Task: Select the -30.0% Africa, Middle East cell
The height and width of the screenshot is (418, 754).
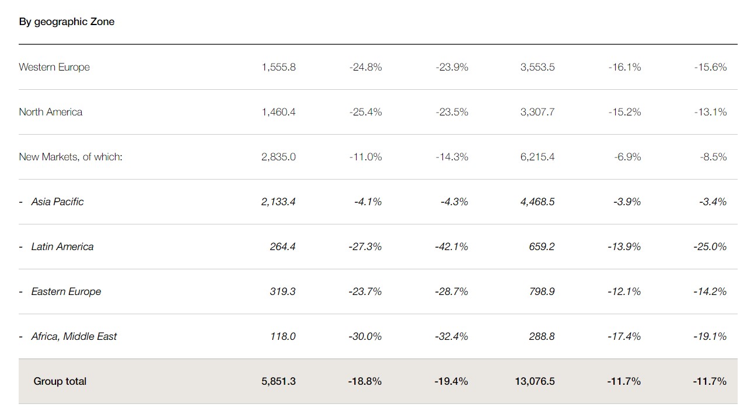Action: [x=365, y=336]
